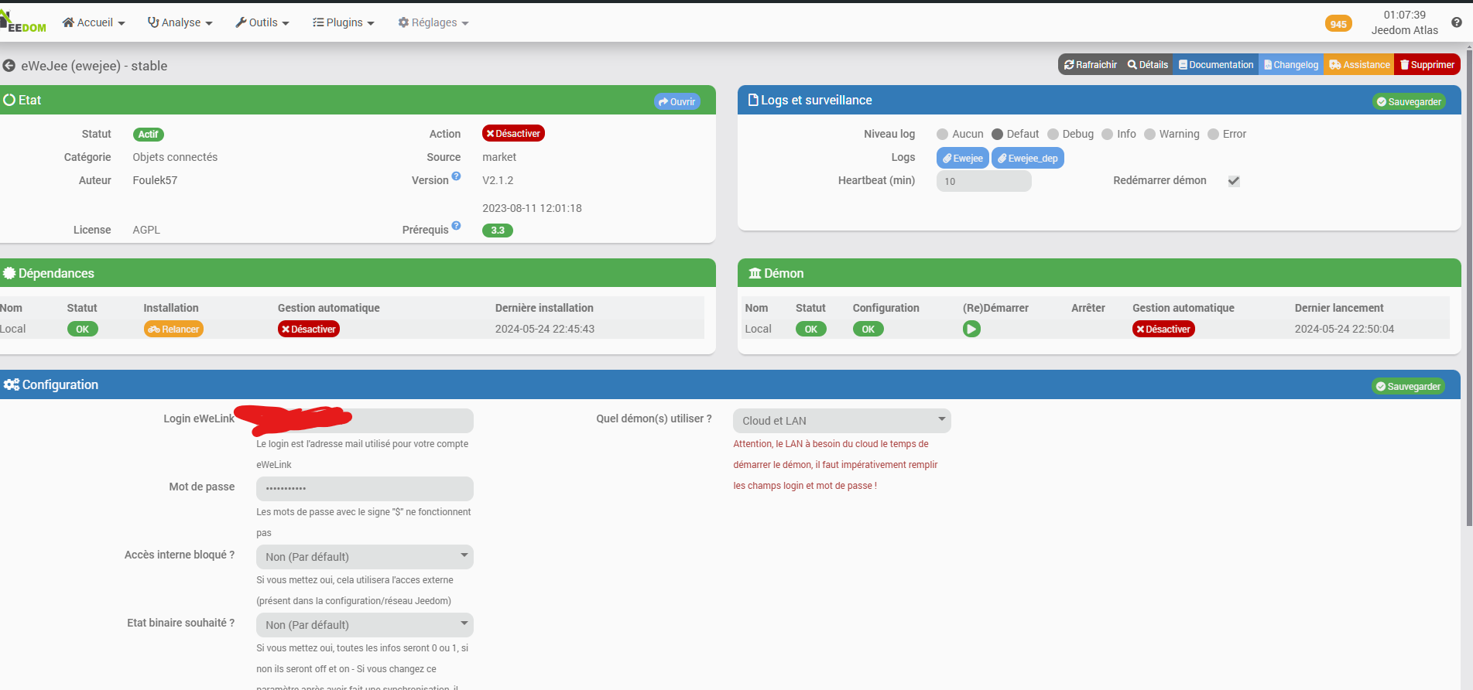Click the daemon Configuration OK badge
The height and width of the screenshot is (690, 1473).
(x=868, y=329)
